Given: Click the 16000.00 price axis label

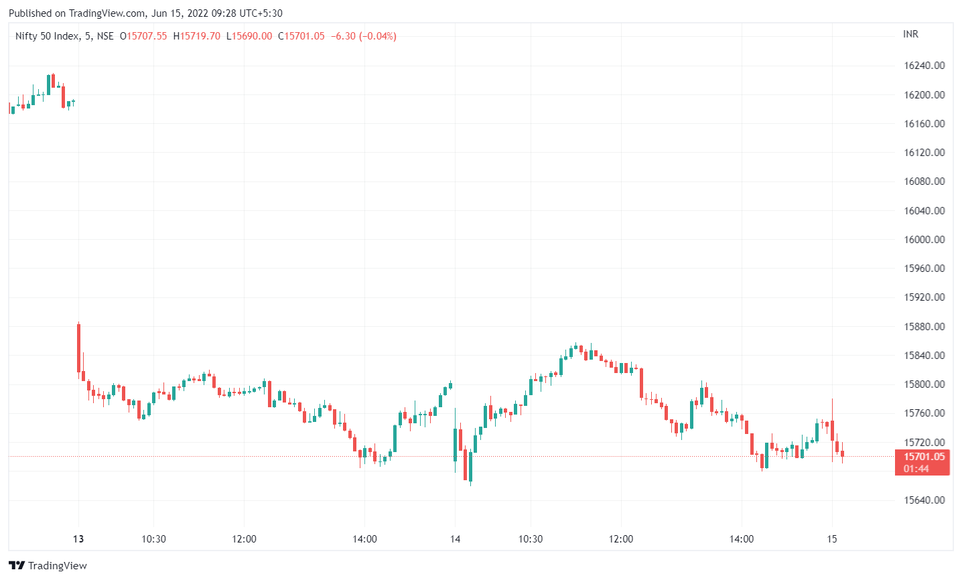Looking at the screenshot, I should (x=924, y=240).
